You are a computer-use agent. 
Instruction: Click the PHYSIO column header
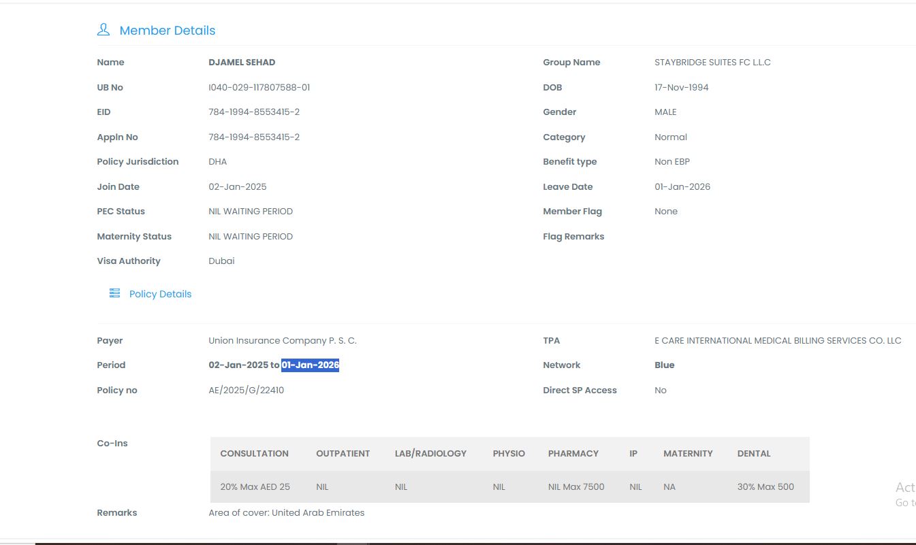point(509,454)
